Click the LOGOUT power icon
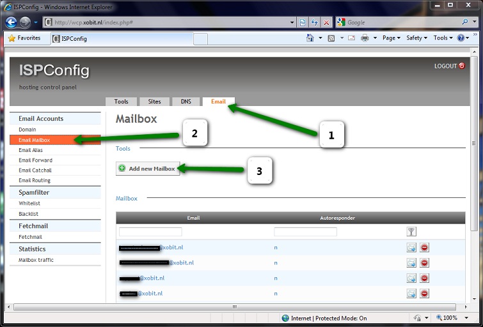The image size is (483, 327). coord(462,66)
